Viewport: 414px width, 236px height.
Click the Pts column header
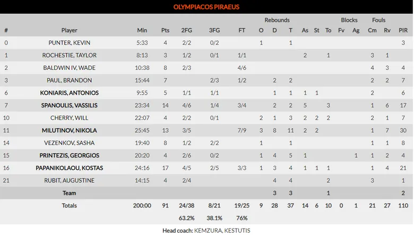(x=165, y=30)
